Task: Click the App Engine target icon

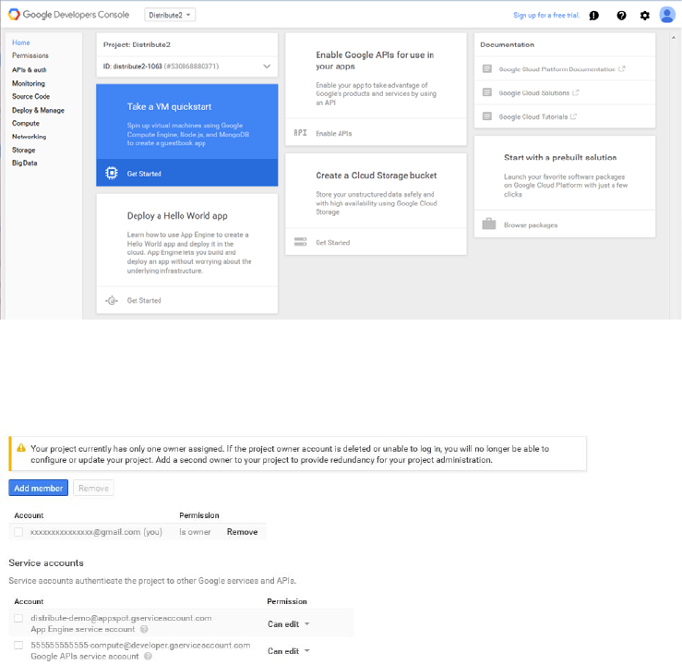Action: (112, 300)
